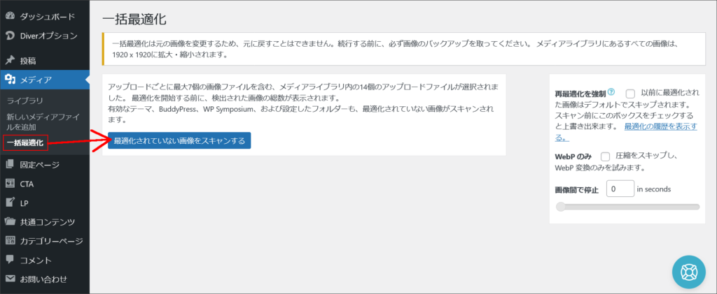Click the 一括最適化 page heading
Screen dimensions: 717x294
[x=134, y=19]
